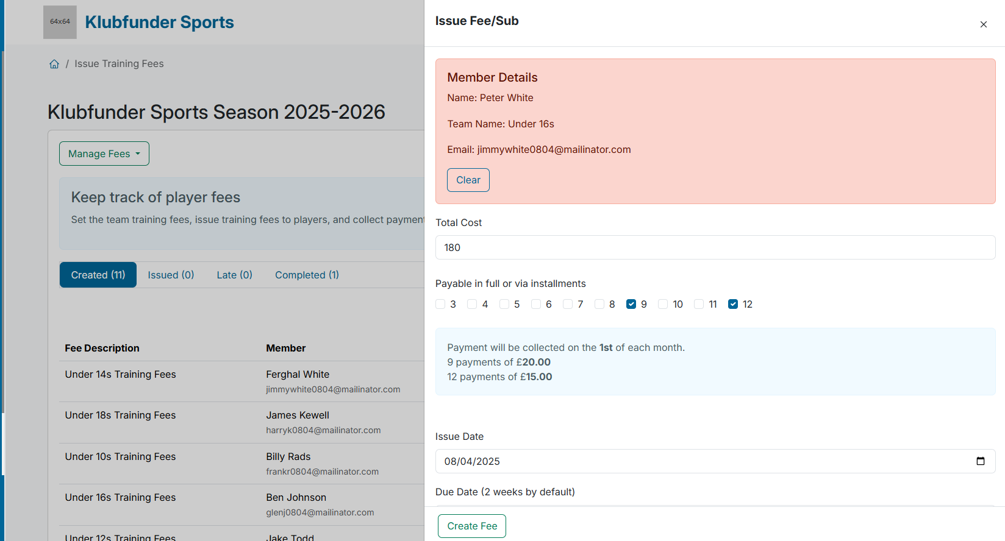
Task: Uncheck the 9 installments checkbox
Action: (x=631, y=304)
